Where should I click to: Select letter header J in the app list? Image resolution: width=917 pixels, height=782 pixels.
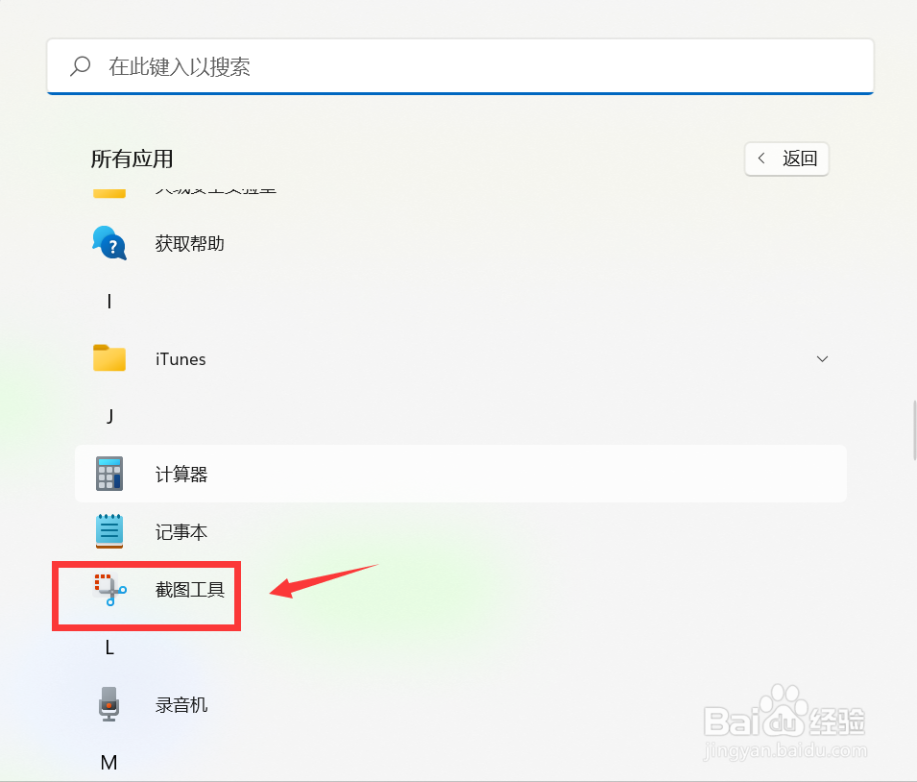(109, 416)
